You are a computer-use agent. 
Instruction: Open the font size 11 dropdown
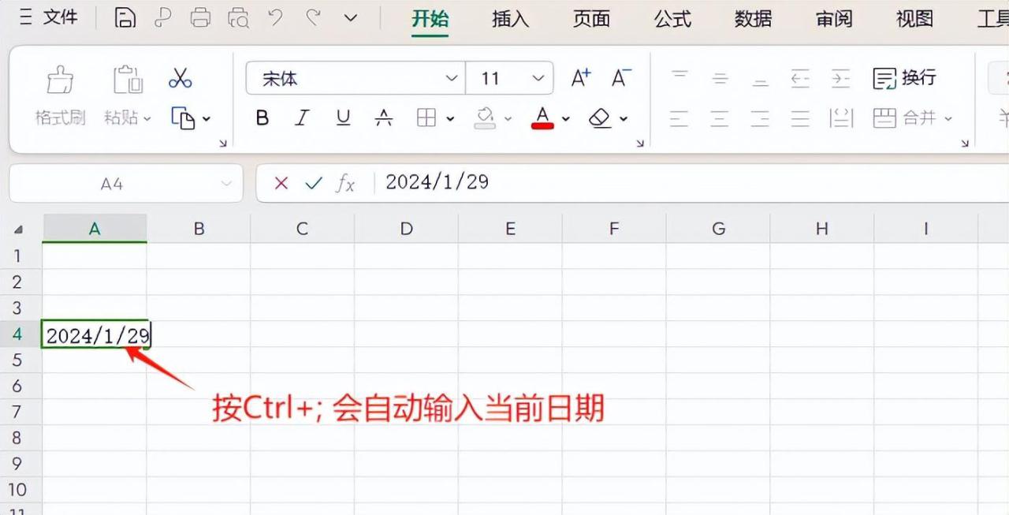(x=538, y=78)
